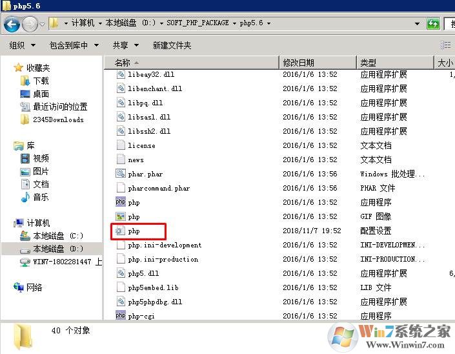The width and height of the screenshot is (455, 354).
Task: Select libsasl.dll file icon
Action: [x=121, y=117]
